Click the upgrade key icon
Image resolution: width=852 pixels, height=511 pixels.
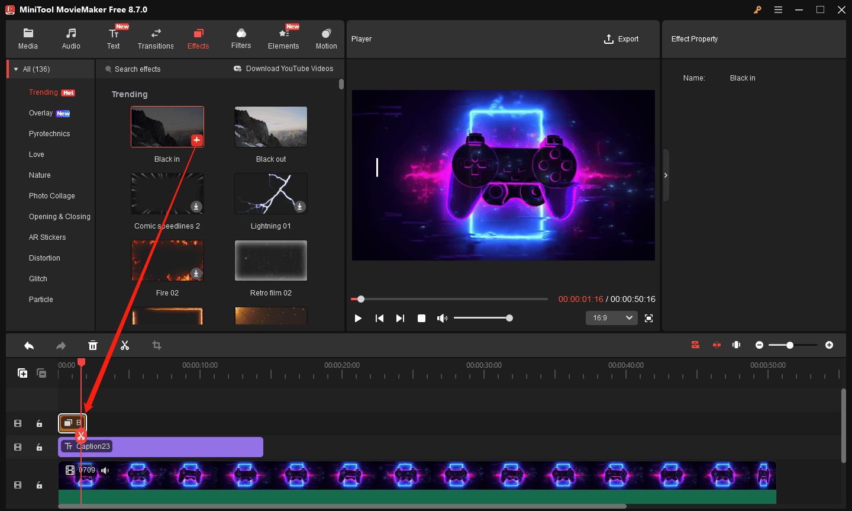(x=757, y=9)
